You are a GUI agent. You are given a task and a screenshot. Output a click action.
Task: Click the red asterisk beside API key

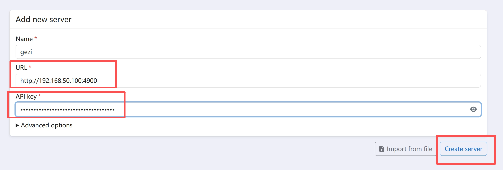pos(39,96)
